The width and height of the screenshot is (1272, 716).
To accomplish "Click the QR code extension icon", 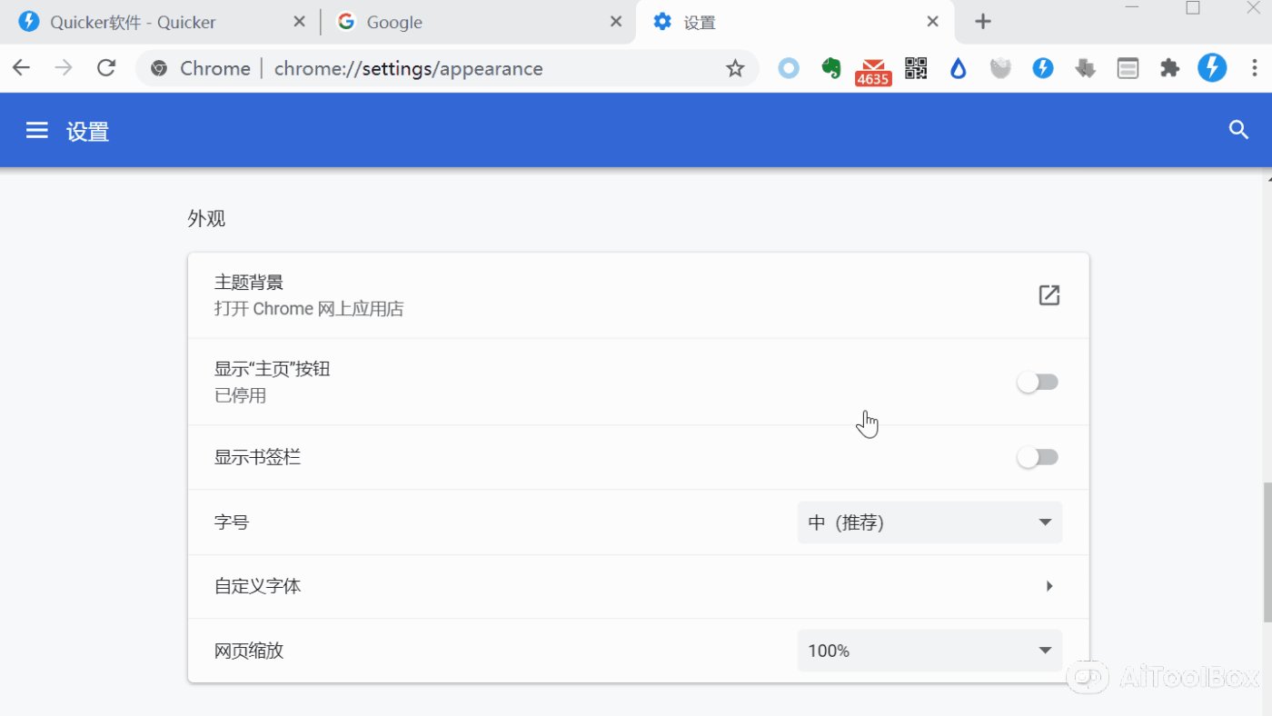I will (x=916, y=68).
